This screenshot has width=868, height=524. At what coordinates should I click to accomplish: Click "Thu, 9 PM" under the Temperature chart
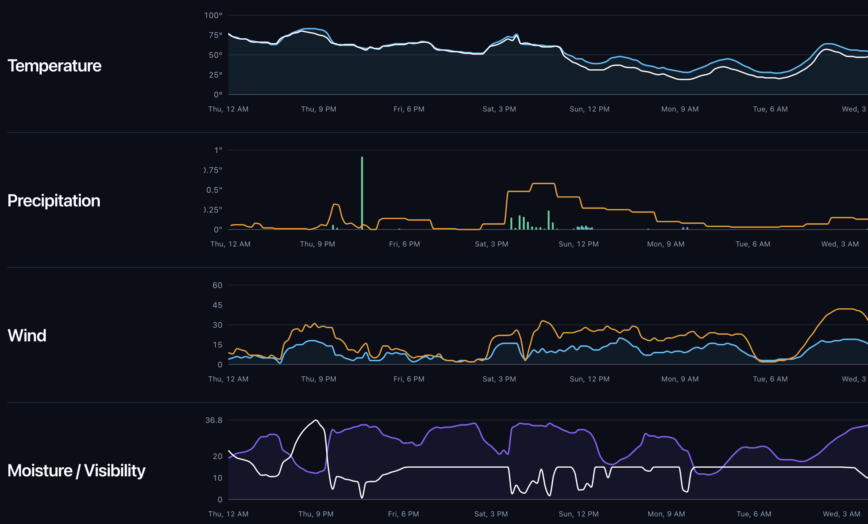[319, 109]
